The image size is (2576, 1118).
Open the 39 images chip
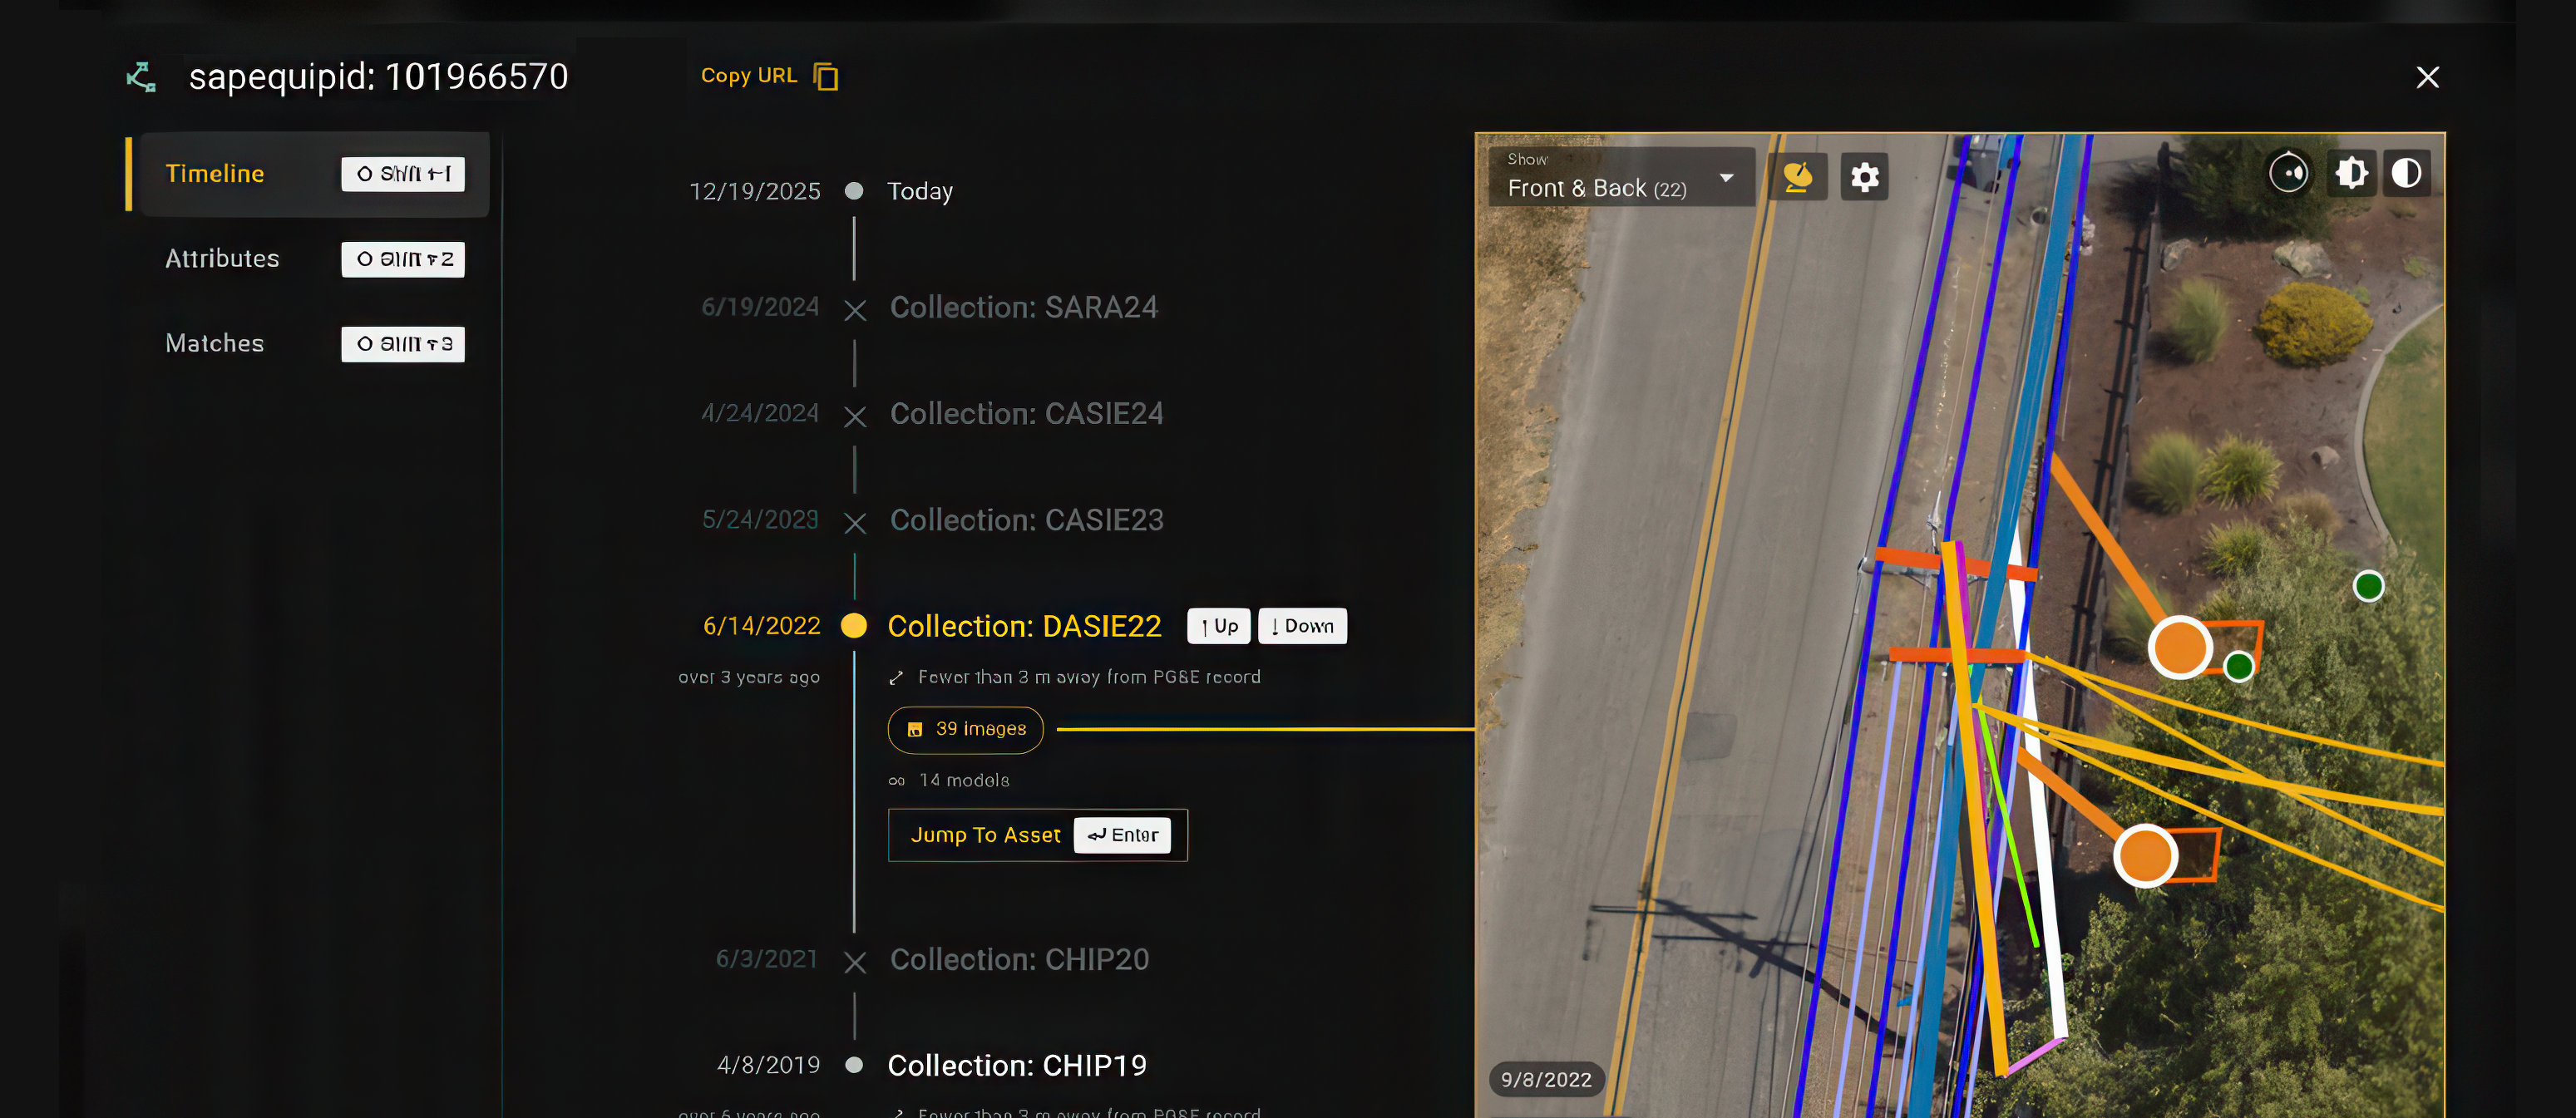coord(965,729)
